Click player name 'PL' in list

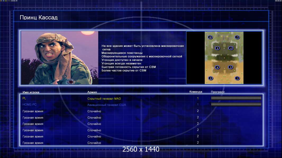coord(24,98)
